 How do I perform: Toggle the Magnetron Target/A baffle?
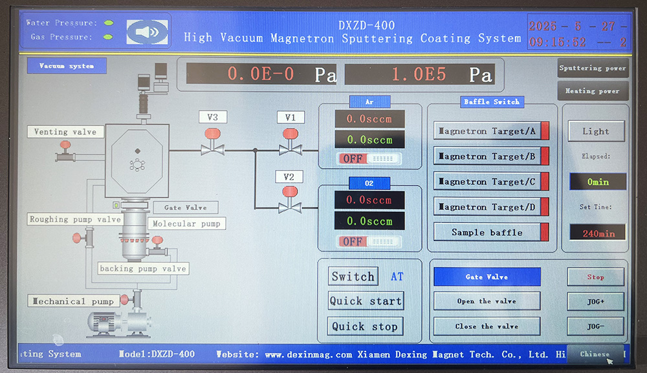(x=491, y=131)
